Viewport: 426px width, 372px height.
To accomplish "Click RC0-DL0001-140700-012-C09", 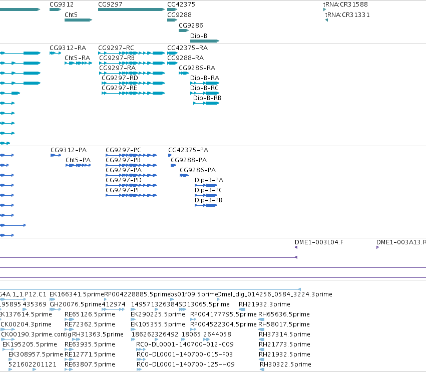I will [x=185, y=344].
